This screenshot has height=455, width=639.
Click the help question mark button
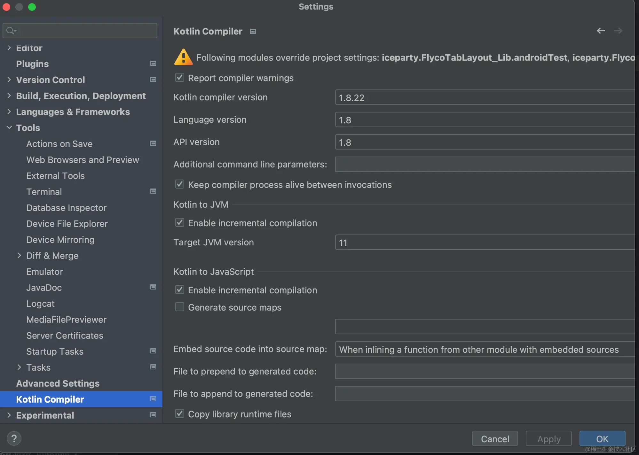[14, 438]
